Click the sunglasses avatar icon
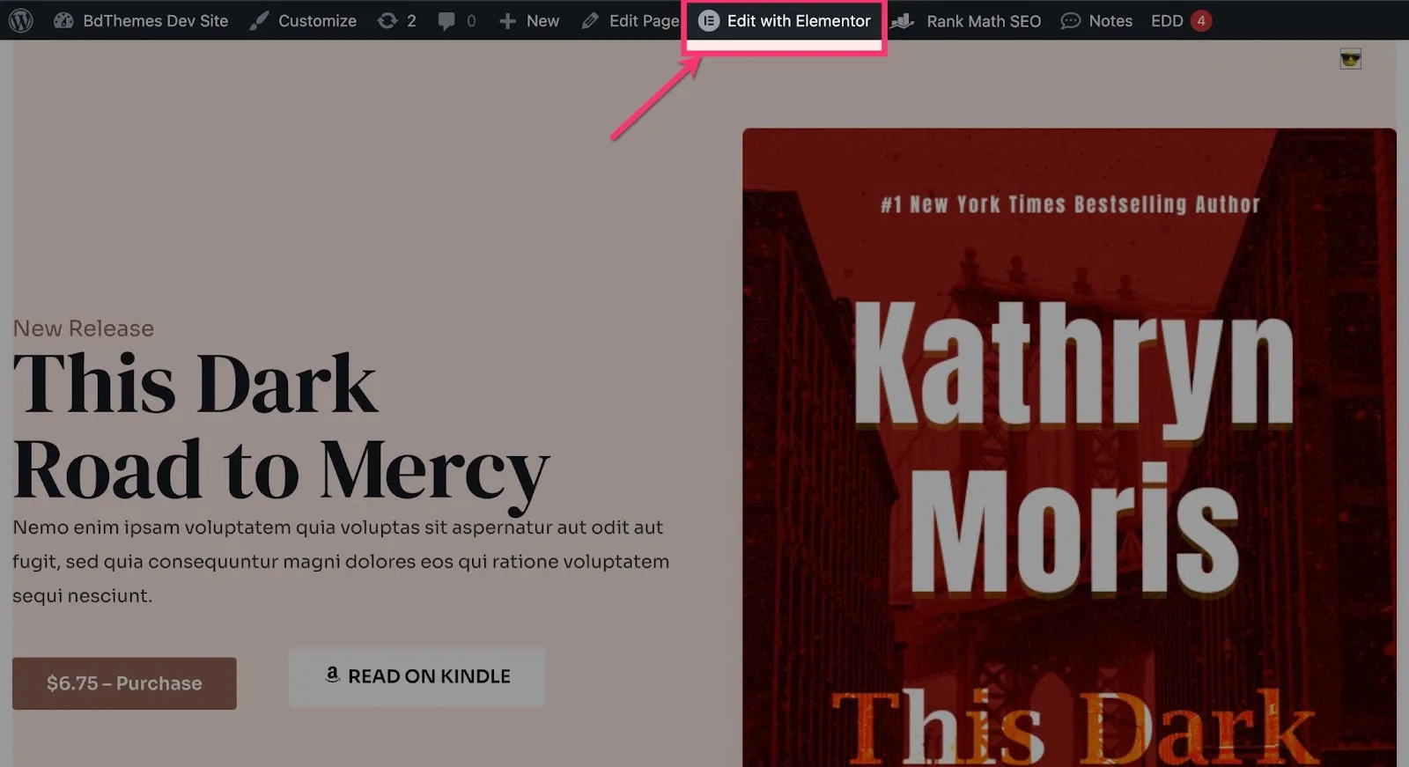The height and width of the screenshot is (767, 1409). pyautogui.click(x=1350, y=59)
